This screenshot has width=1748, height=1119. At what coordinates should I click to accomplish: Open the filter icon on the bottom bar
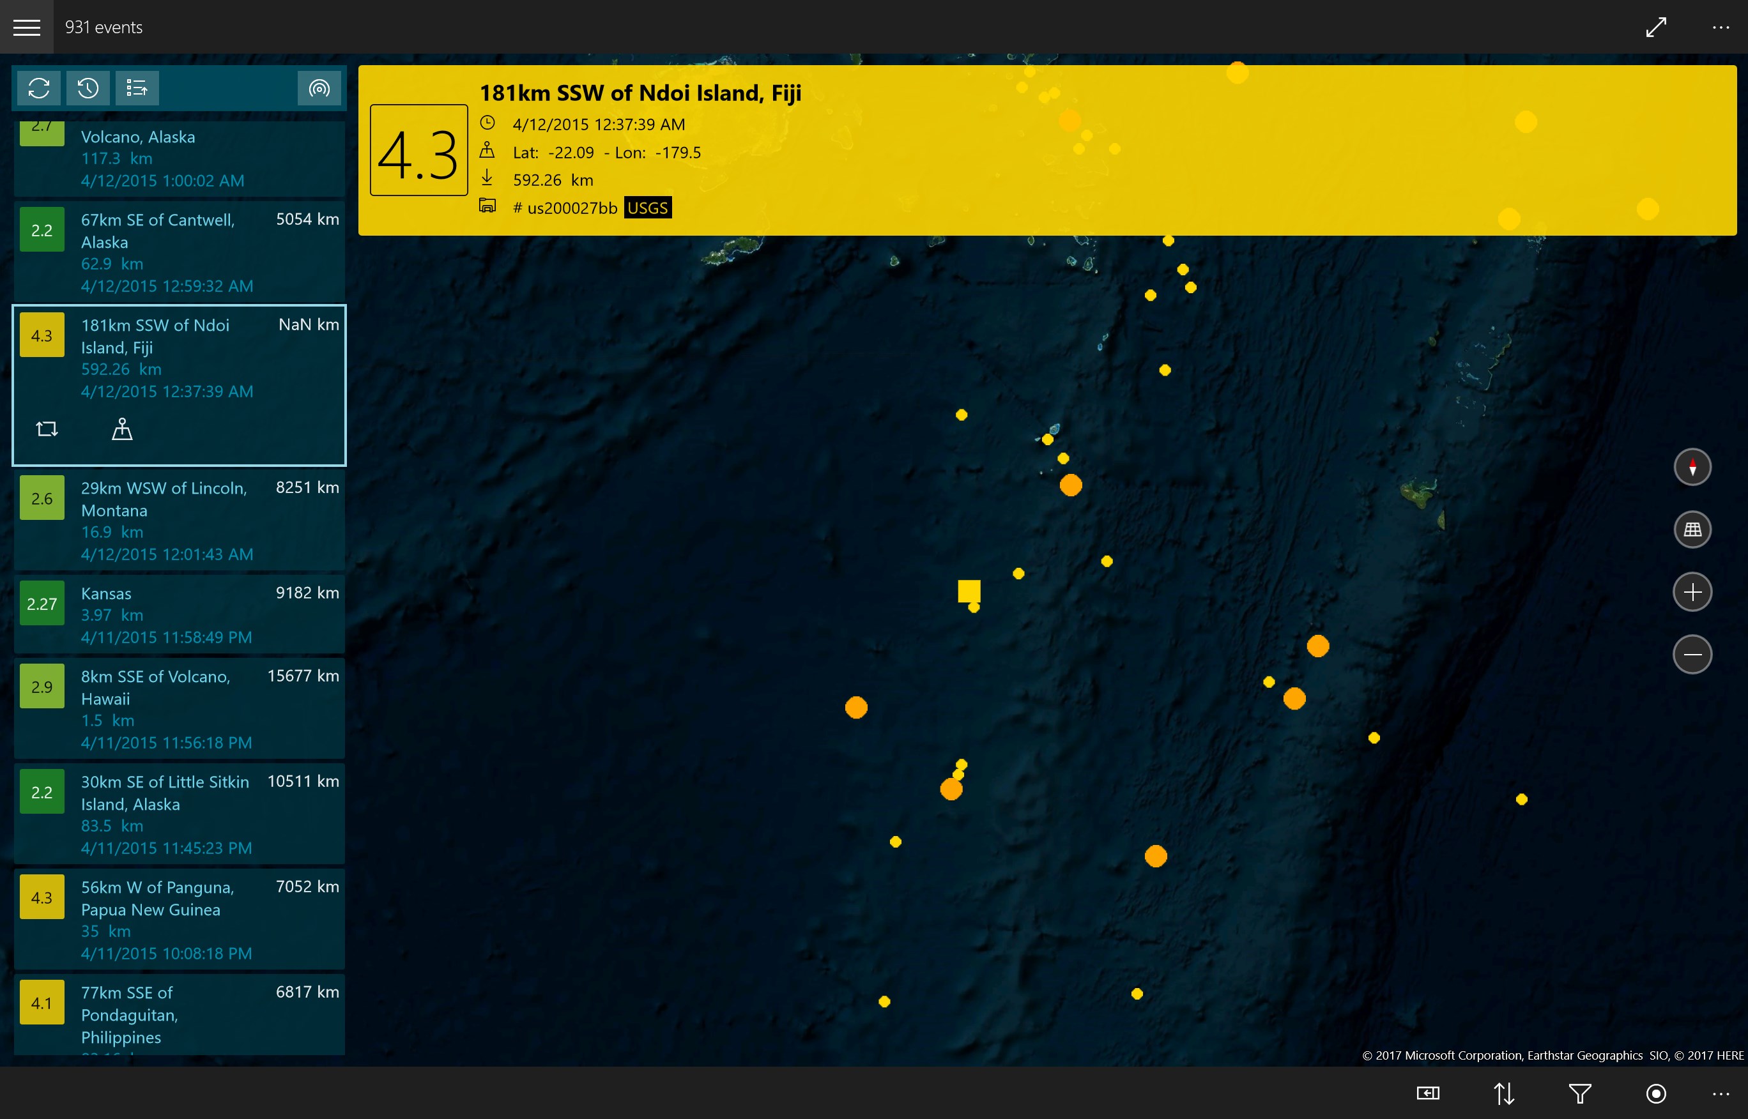tap(1581, 1093)
